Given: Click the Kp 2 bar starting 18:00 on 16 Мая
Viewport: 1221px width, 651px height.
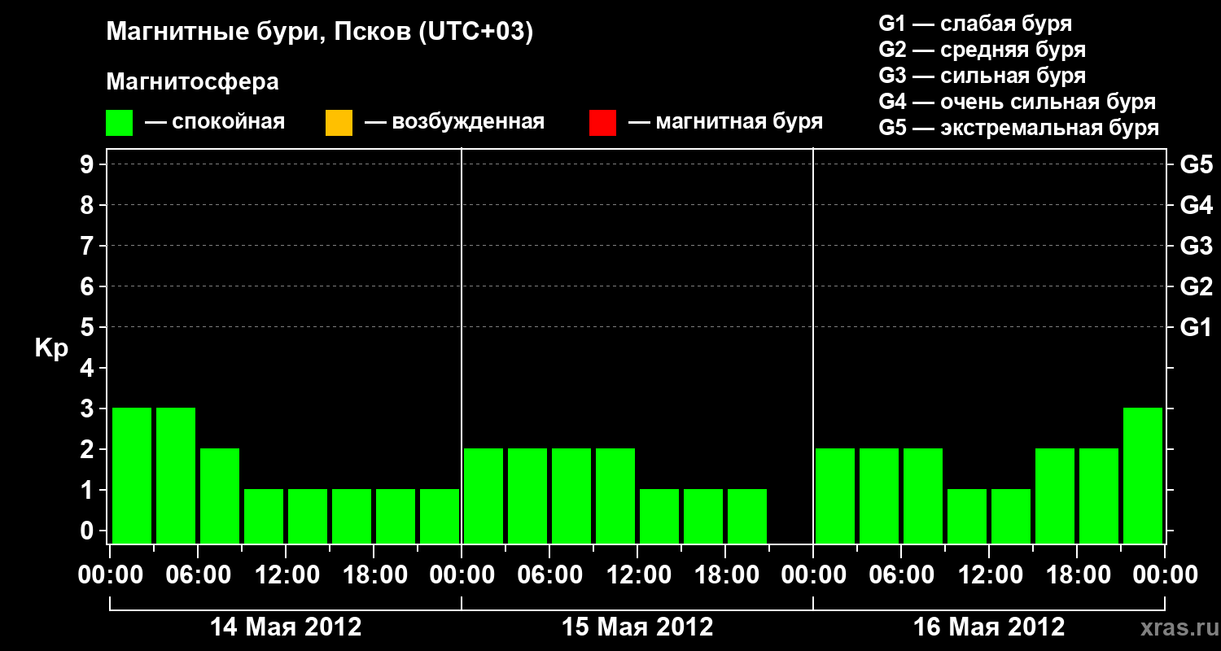Looking at the screenshot, I should pyautogui.click(x=1099, y=496).
